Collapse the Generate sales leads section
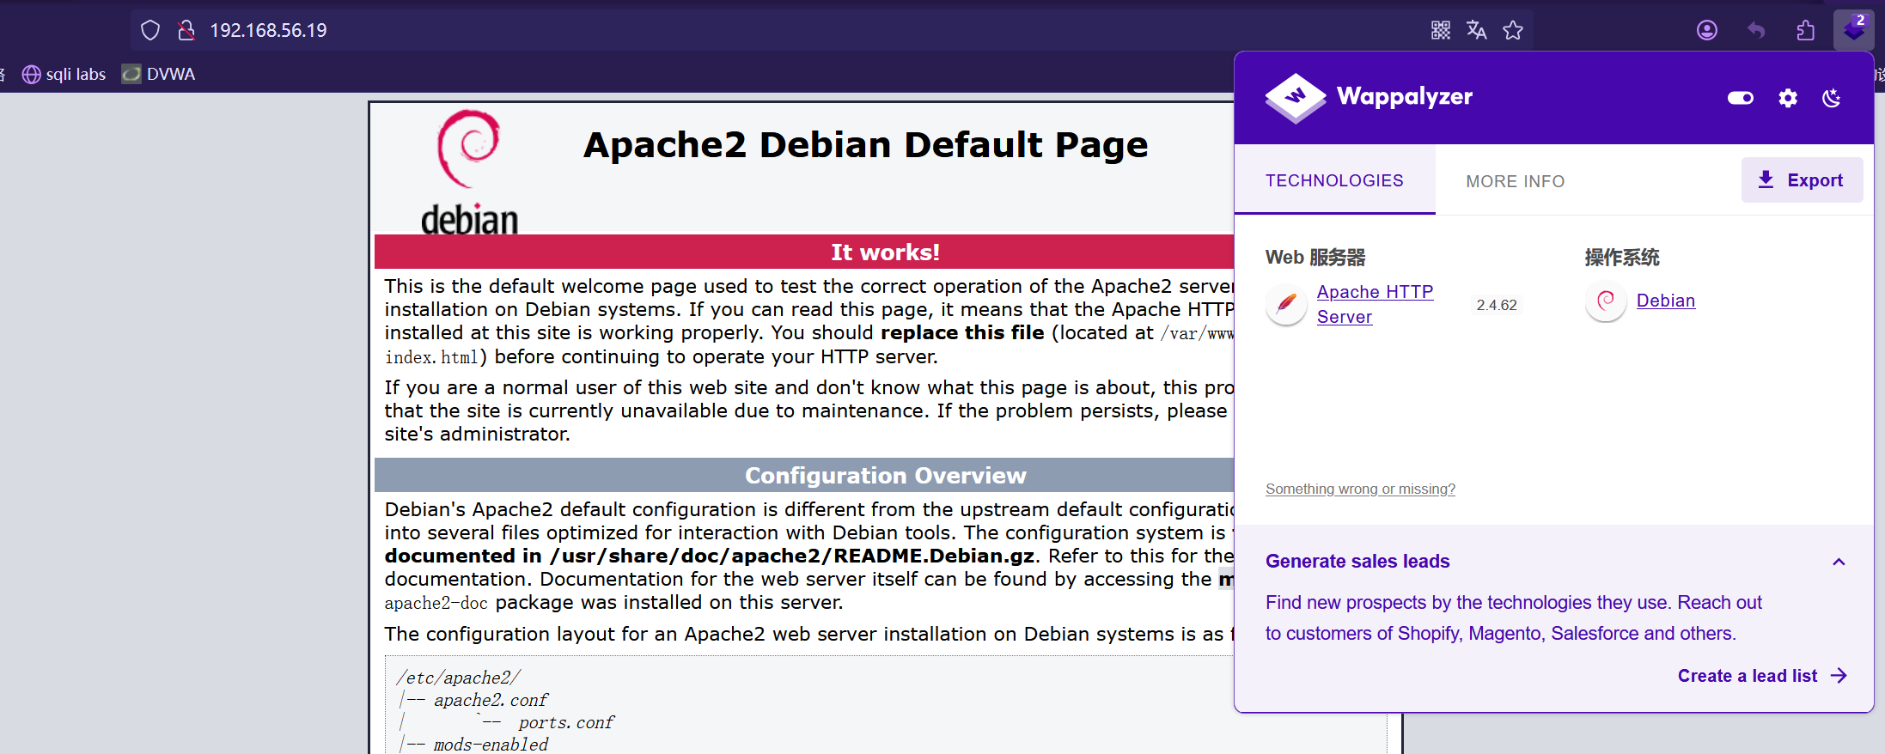Screen dimensions: 1885x754 [x=1839, y=562]
